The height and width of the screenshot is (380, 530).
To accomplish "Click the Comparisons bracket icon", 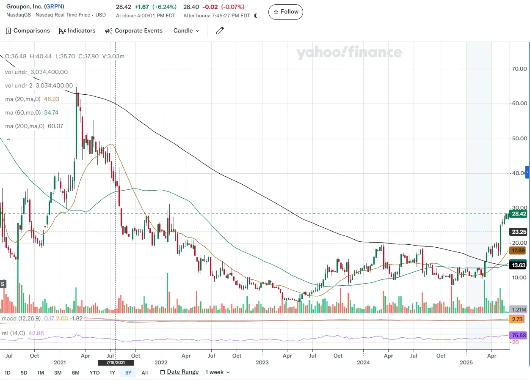I will [x=8, y=31].
